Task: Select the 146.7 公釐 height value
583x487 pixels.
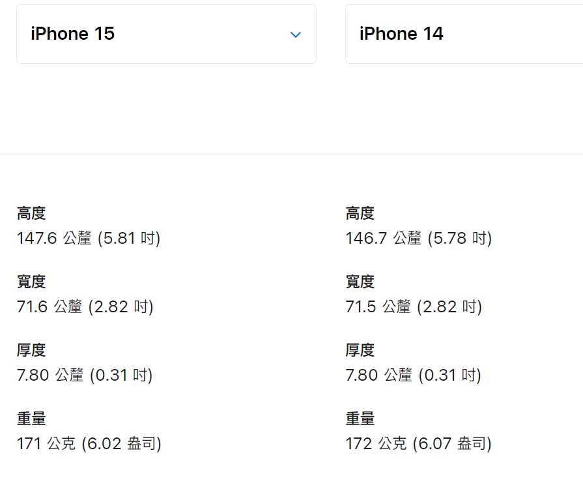Action: [384, 238]
